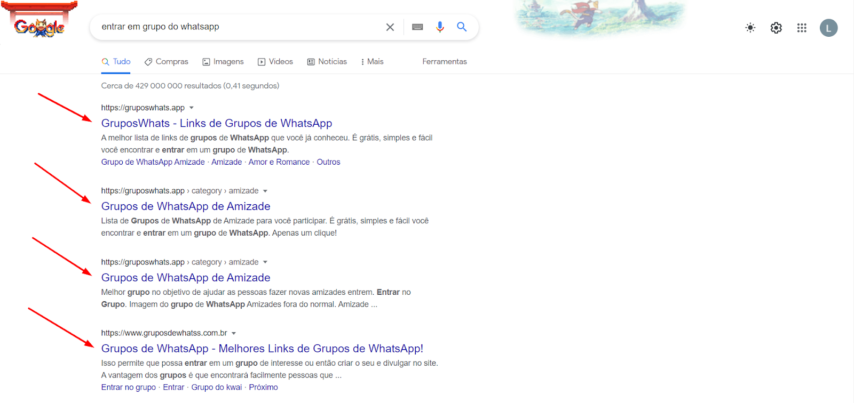The height and width of the screenshot is (403, 854).
Task: Clear the search query with the X icon
Action: coord(390,27)
